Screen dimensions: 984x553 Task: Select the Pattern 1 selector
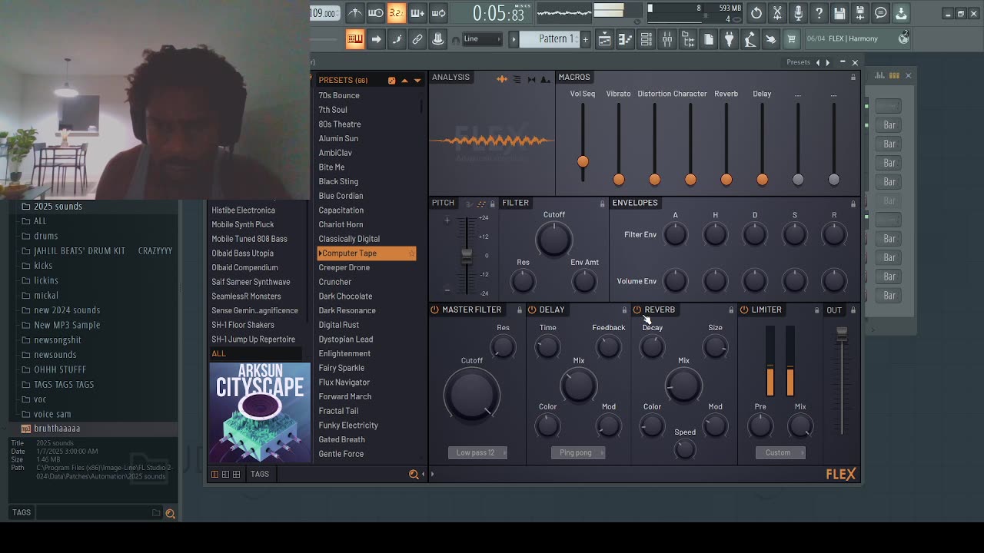pyautogui.click(x=550, y=39)
